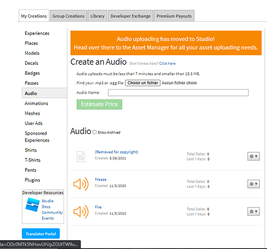The height and width of the screenshot is (249, 267).
Task: Select Experiences in the sidebar
Action: (x=37, y=33)
